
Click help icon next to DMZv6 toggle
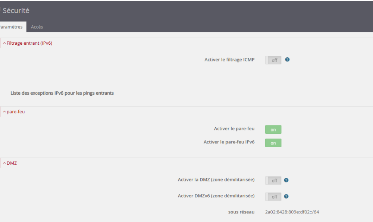(x=286, y=196)
